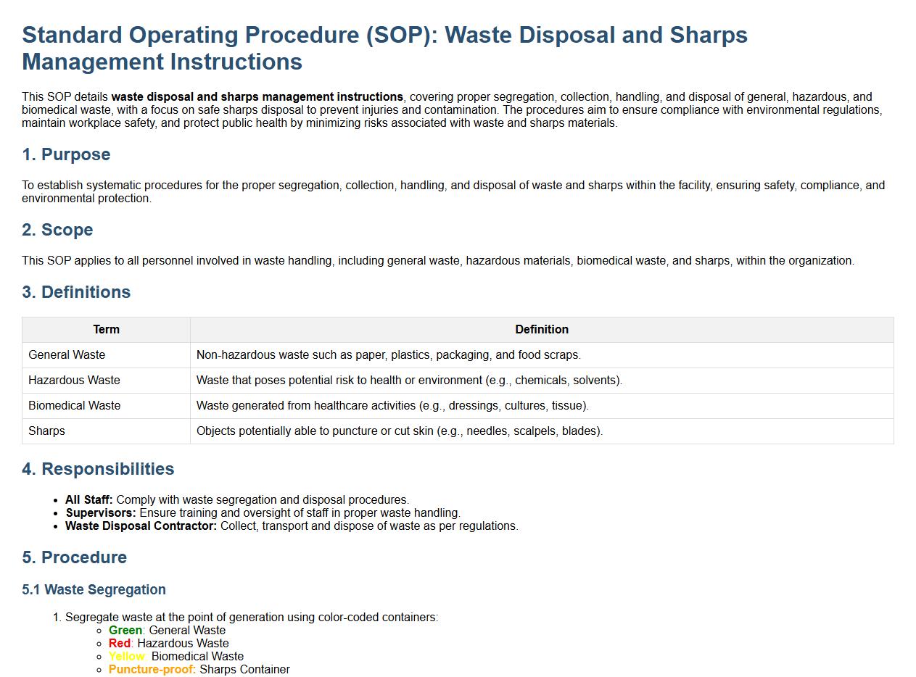916x677 pixels.
Task: Click the 'Supervisors:' bold label
Action: (100, 513)
